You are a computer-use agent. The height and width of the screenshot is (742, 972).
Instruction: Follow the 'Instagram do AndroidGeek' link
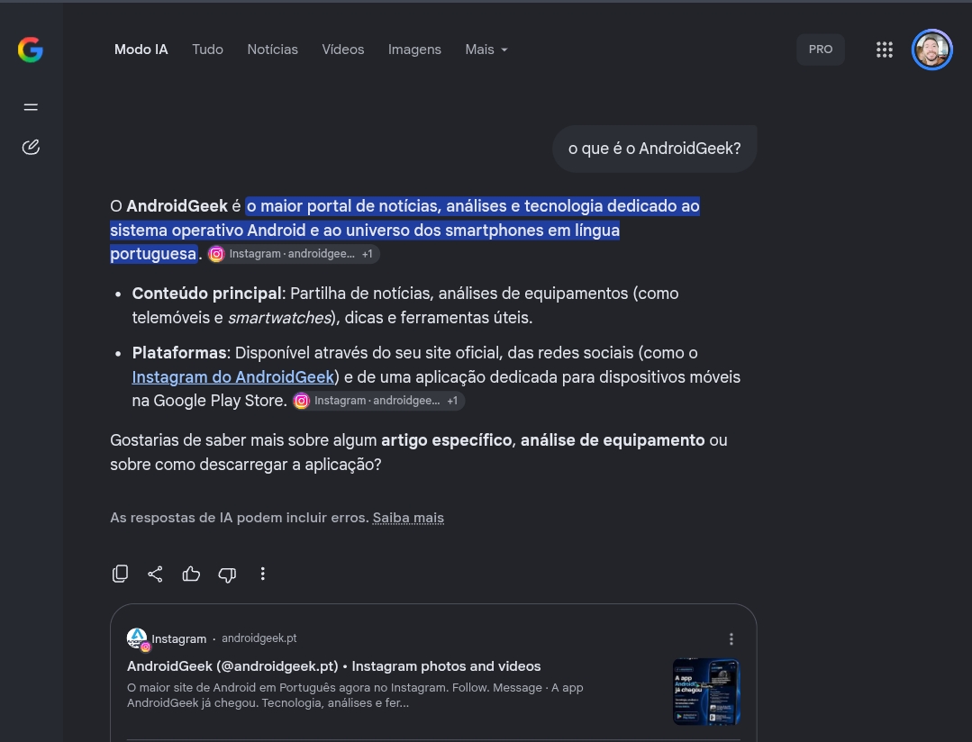233,377
